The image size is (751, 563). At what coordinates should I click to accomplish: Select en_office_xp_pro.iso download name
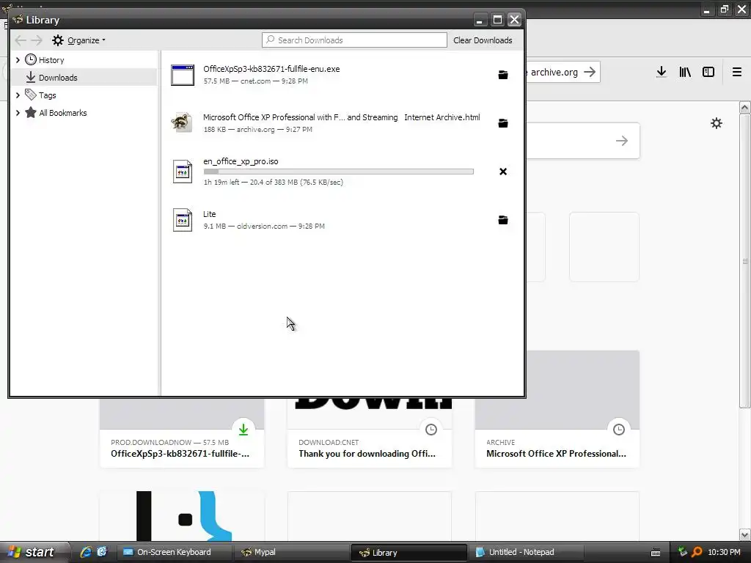(x=241, y=161)
